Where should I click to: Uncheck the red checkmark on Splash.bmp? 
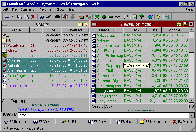(4, 66)
